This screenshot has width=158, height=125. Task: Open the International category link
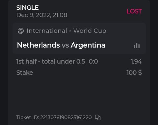click(x=47, y=31)
